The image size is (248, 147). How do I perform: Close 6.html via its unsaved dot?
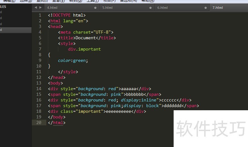click(x=205, y=8)
